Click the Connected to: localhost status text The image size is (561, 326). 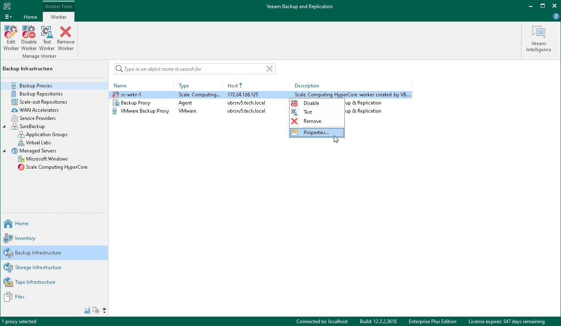tap(322, 322)
